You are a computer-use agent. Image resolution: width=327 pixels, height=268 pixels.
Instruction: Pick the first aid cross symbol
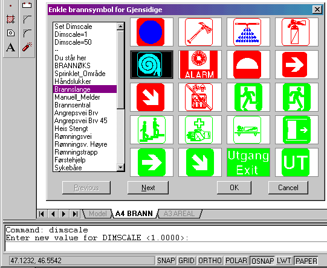coord(200,130)
